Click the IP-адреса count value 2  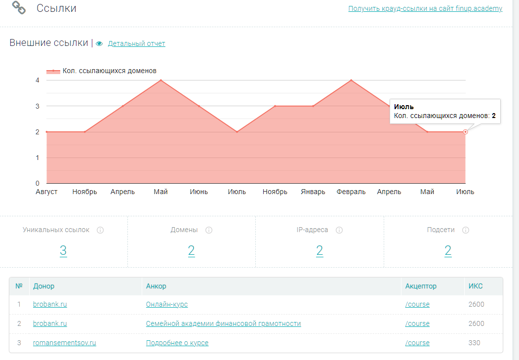319,251
